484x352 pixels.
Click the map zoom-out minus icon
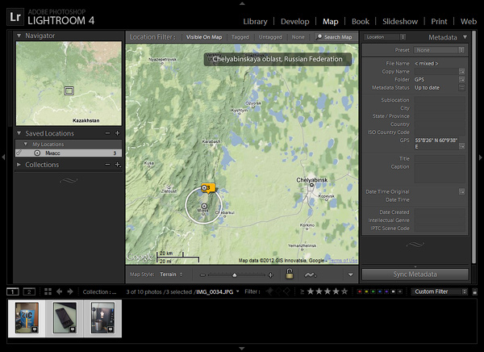pyautogui.click(x=202, y=274)
